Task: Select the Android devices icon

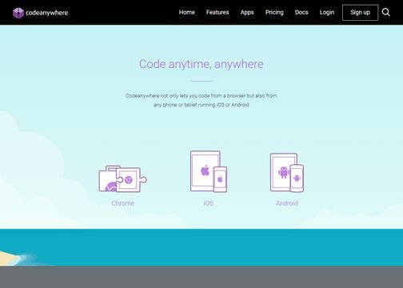Action: coord(287,173)
